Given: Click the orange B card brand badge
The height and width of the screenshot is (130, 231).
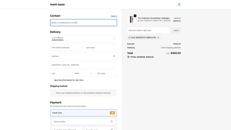Looking at the screenshot, I should [112, 113].
